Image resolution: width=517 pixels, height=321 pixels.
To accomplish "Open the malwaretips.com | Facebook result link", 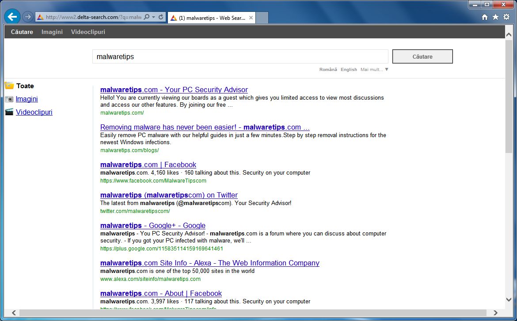I will (x=148, y=164).
